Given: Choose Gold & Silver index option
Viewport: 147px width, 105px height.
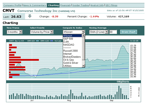Looking at the screenshot, I should click(72, 63).
